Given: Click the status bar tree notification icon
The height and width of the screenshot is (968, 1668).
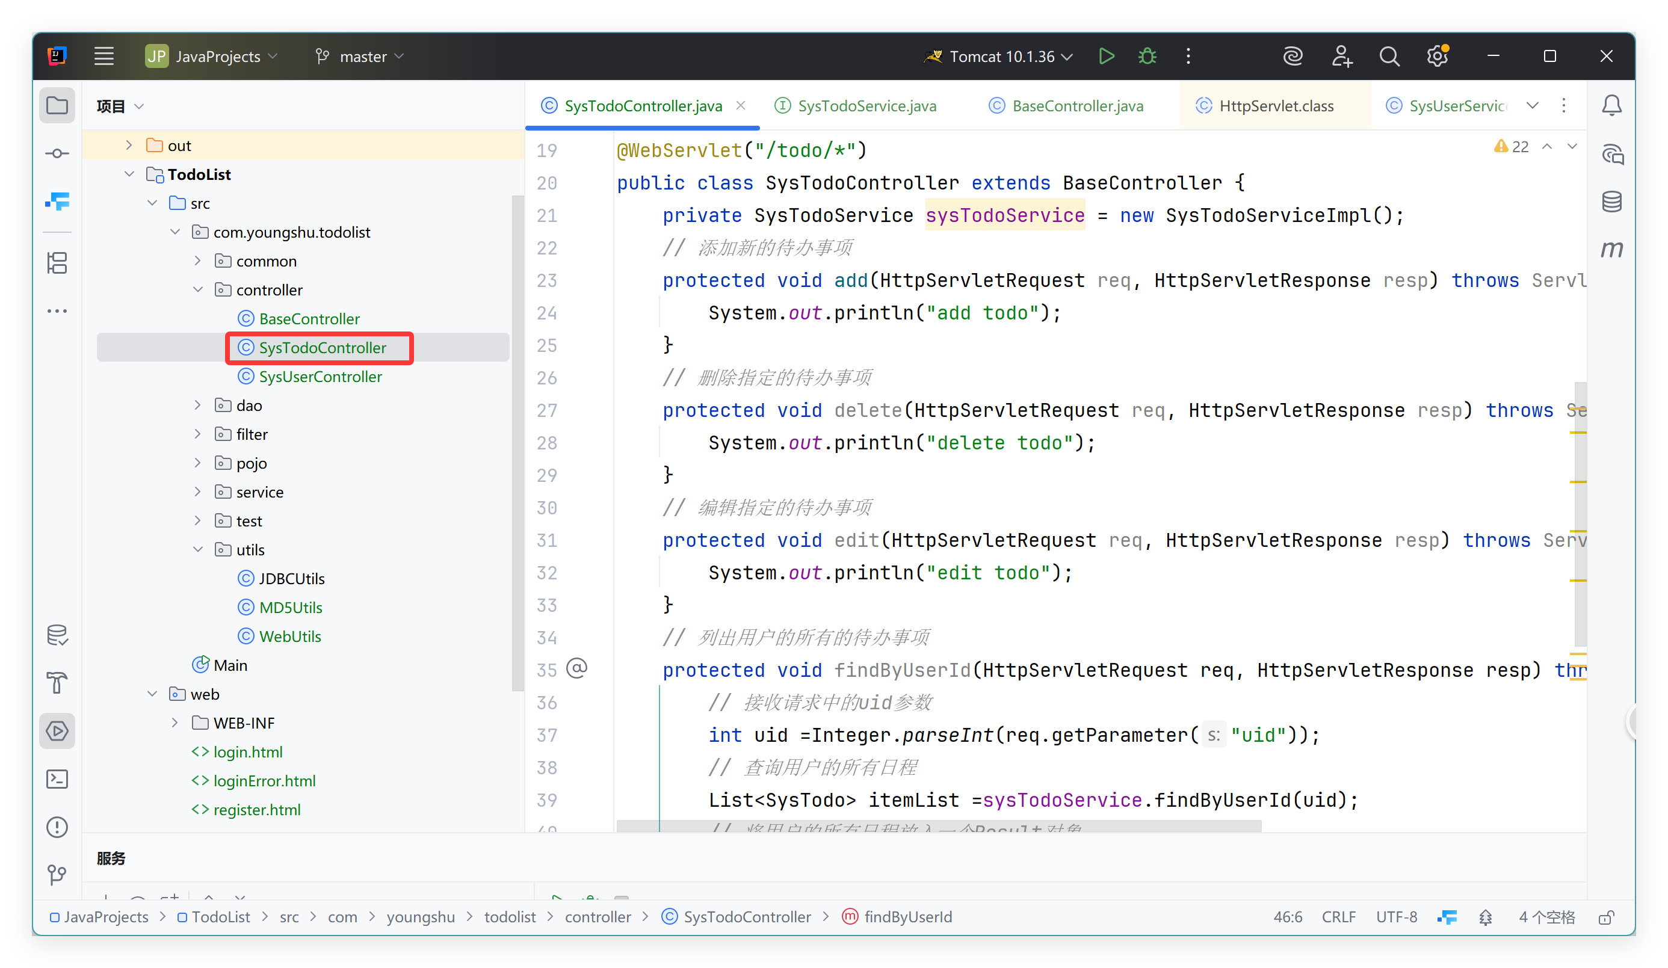Looking at the screenshot, I should [x=1486, y=917].
